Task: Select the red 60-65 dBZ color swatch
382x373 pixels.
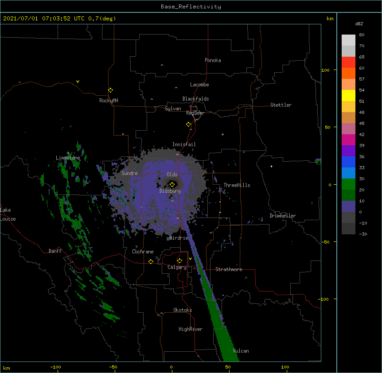Action: tap(348, 62)
